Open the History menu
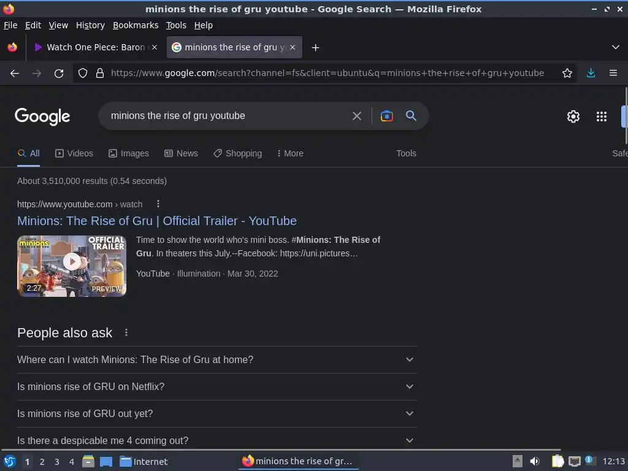 91,25
